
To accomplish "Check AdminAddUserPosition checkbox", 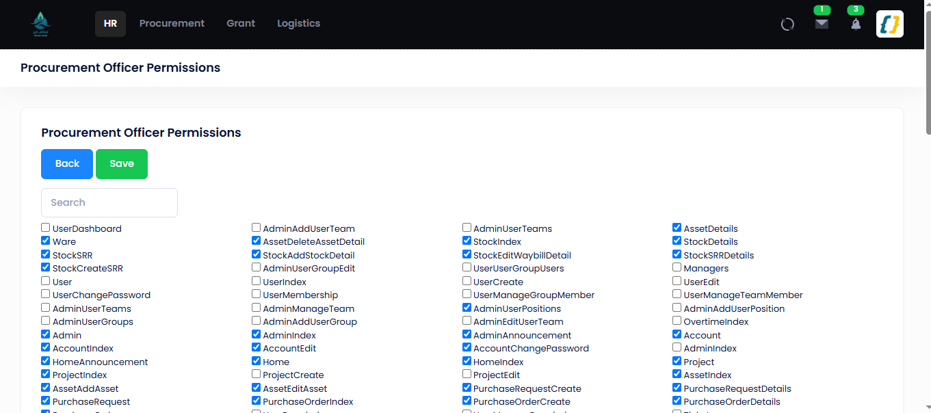I will (677, 308).
